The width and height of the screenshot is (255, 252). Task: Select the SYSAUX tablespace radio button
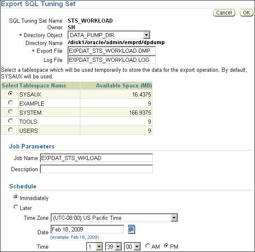pyautogui.click(x=10, y=94)
